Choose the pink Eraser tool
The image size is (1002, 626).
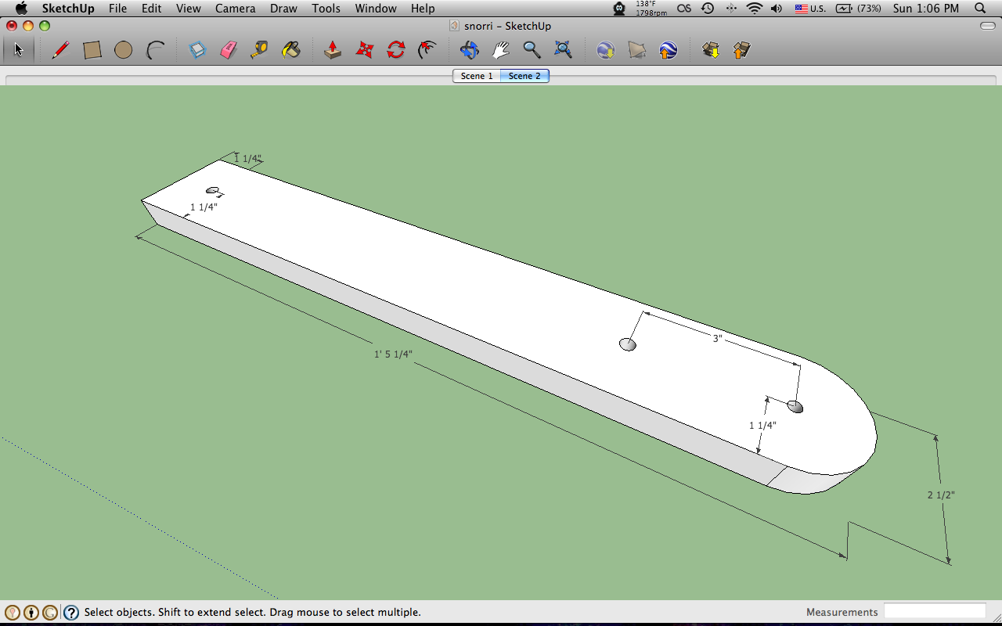pos(228,50)
